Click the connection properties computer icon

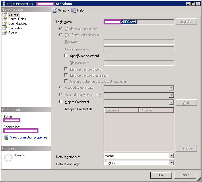coord(6,137)
